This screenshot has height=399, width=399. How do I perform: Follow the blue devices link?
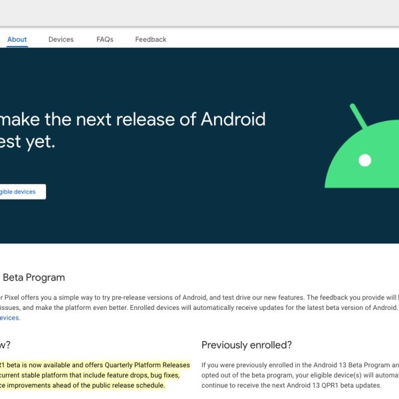[x=9, y=318]
